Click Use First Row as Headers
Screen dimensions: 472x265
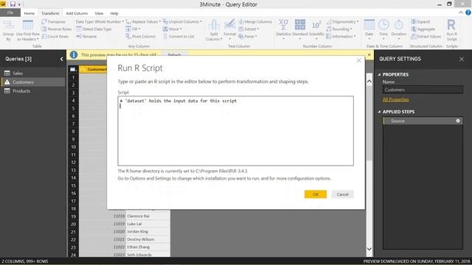tap(28, 31)
